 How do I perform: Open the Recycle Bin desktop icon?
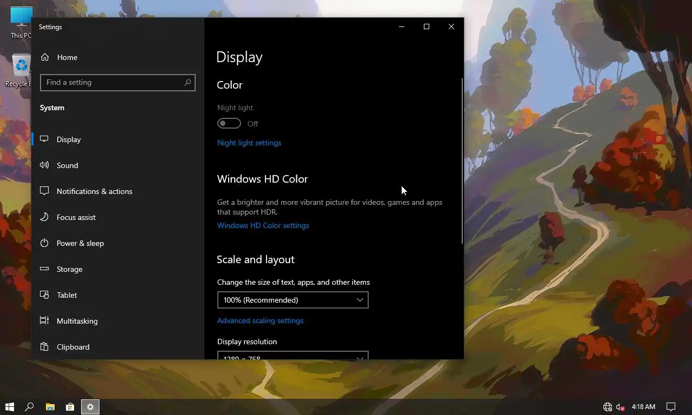[19, 70]
